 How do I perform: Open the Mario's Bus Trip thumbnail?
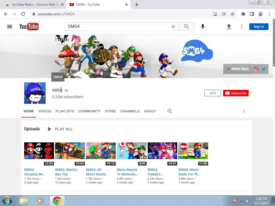(x=70, y=151)
